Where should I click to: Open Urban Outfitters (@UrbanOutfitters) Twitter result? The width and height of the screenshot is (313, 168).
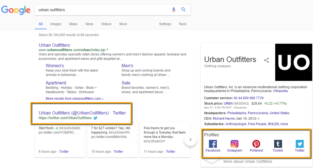(x=82, y=113)
